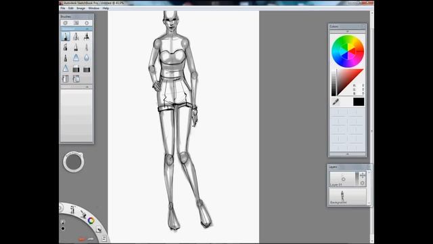Click the Layer 01 opacity bar
This screenshot has height=244, width=433.
[357, 179]
